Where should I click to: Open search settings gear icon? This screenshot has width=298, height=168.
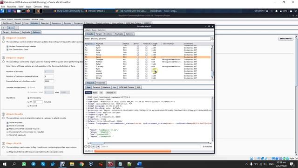[x=89, y=147]
